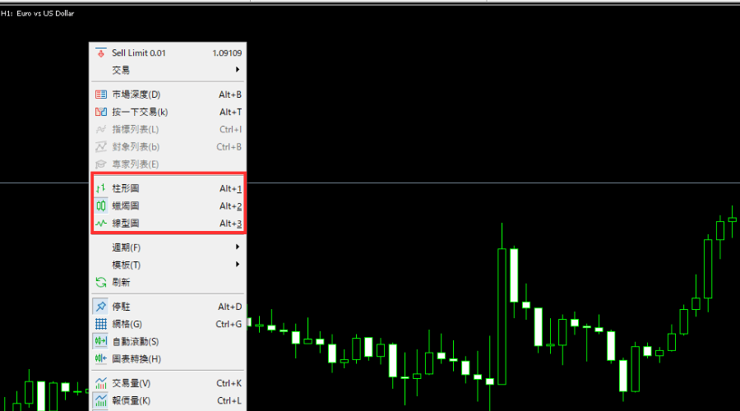Image resolution: width=740 pixels, height=411 pixels.
Task: Click the tallest green candlestick on chart
Action: 502,316
